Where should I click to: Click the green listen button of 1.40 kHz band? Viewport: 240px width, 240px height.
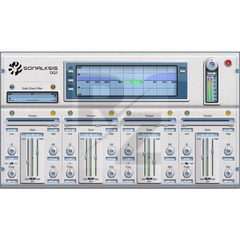129,113
